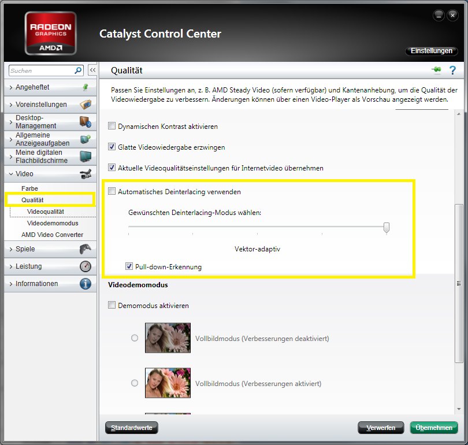Check Demomodus aktivieren
The image size is (468, 445).
[112, 305]
